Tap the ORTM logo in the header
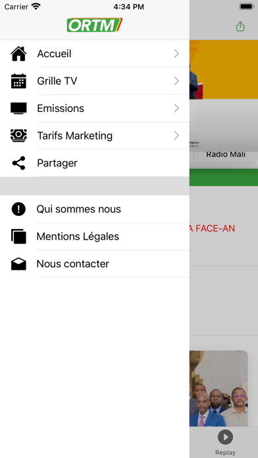This screenshot has height=458, width=258. point(94,25)
